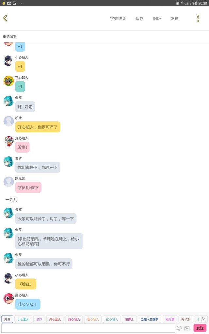The width and height of the screenshot is (209, 334).
Task: Open the 旧版 old version option
Action: (157, 19)
